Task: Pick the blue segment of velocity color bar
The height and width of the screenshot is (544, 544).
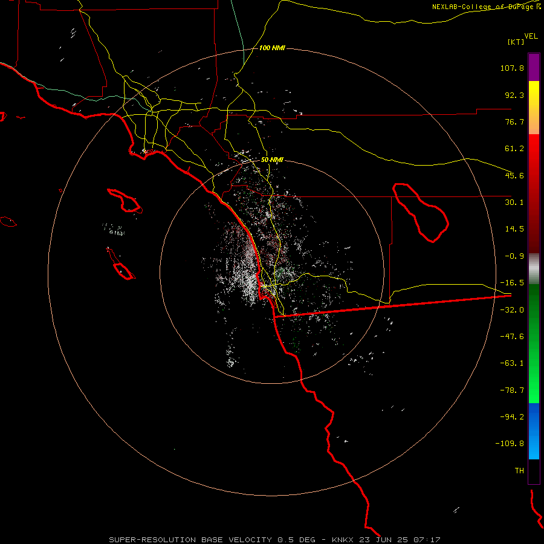Action: [534, 431]
